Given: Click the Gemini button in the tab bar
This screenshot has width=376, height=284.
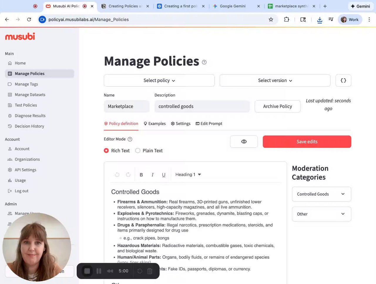Looking at the screenshot, I should 360,6.
